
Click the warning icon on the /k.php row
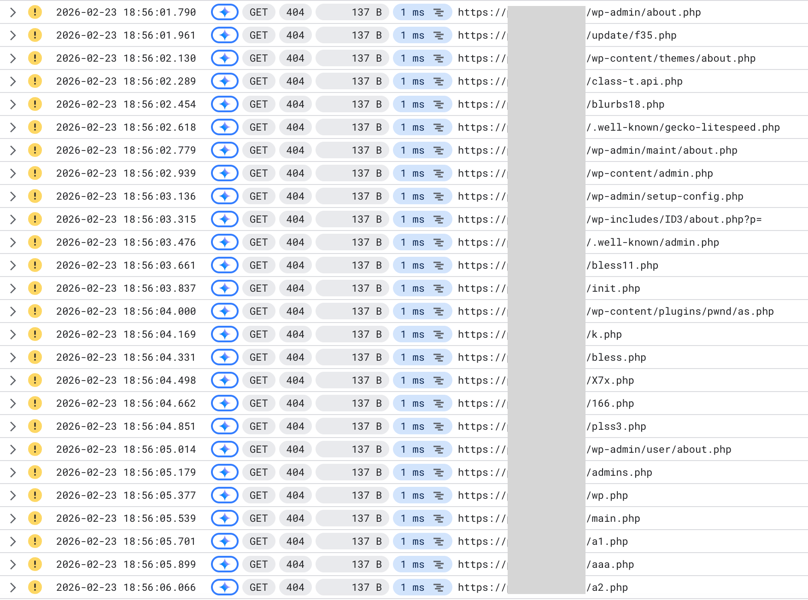point(35,334)
